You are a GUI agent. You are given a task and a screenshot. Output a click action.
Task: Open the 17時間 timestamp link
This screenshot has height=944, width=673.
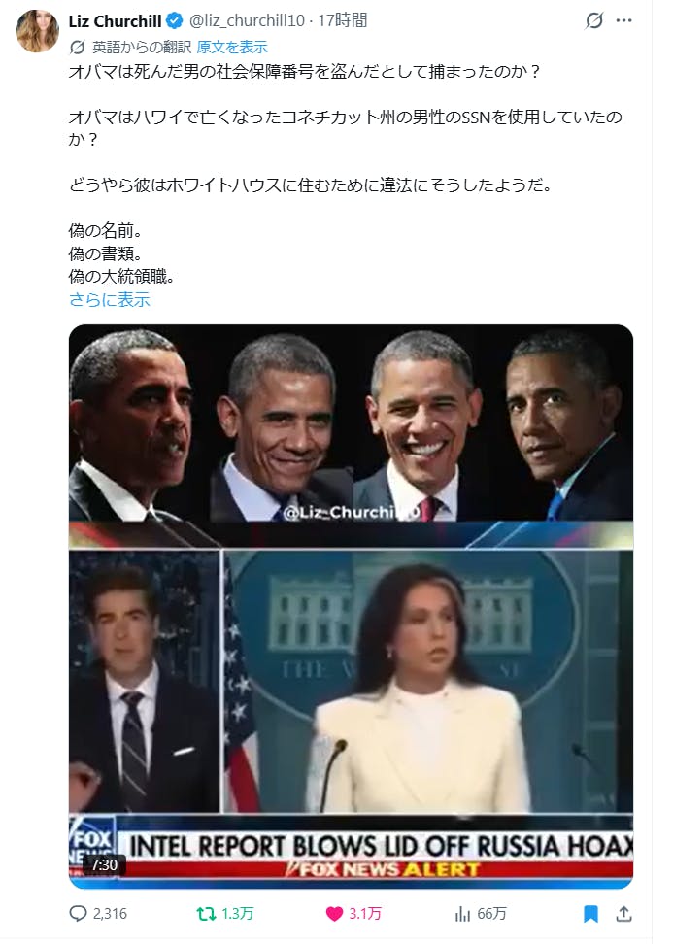(x=343, y=21)
